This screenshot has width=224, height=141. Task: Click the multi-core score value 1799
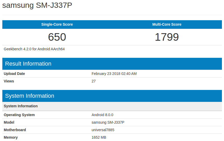(x=167, y=37)
